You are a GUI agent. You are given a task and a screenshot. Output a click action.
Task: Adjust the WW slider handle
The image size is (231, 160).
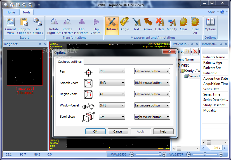tap(160, 154)
